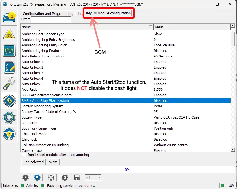Select Battery Target State of Charge row
The image size is (237, 189).
pos(125,112)
